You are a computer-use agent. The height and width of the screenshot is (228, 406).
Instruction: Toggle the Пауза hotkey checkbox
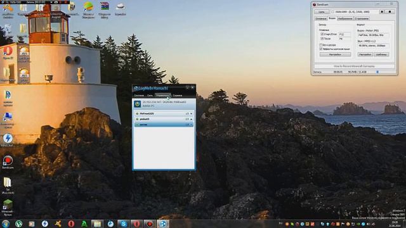click(x=322, y=39)
